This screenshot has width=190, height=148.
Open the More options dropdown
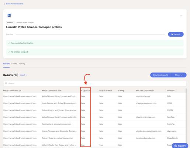tap(179, 75)
